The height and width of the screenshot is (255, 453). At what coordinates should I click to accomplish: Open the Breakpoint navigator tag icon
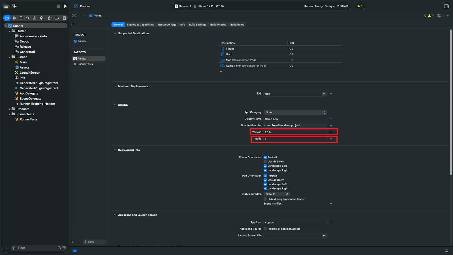pyautogui.click(x=57, y=18)
